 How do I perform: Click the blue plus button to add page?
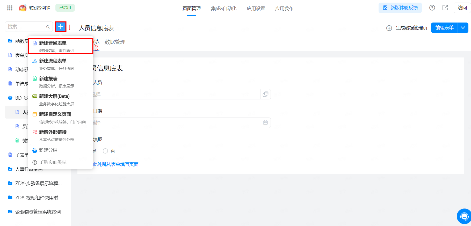pos(61,27)
